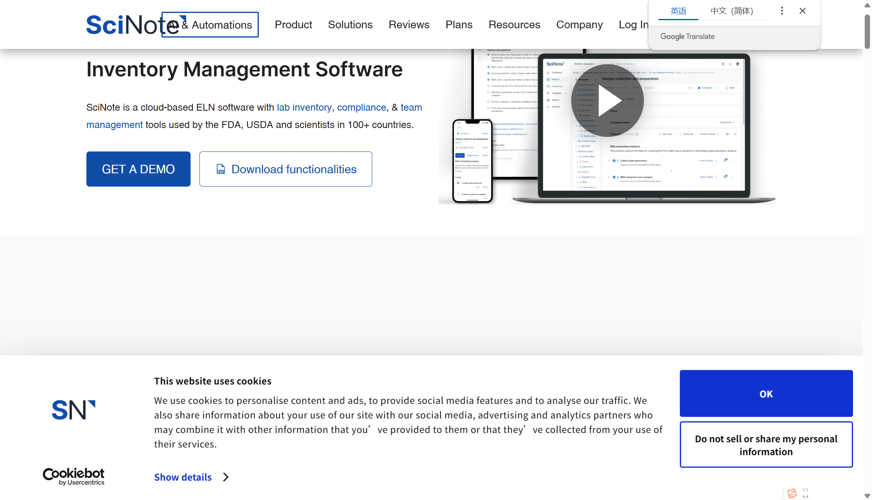Play the SciNote product video
The image size is (872, 500).
point(608,101)
